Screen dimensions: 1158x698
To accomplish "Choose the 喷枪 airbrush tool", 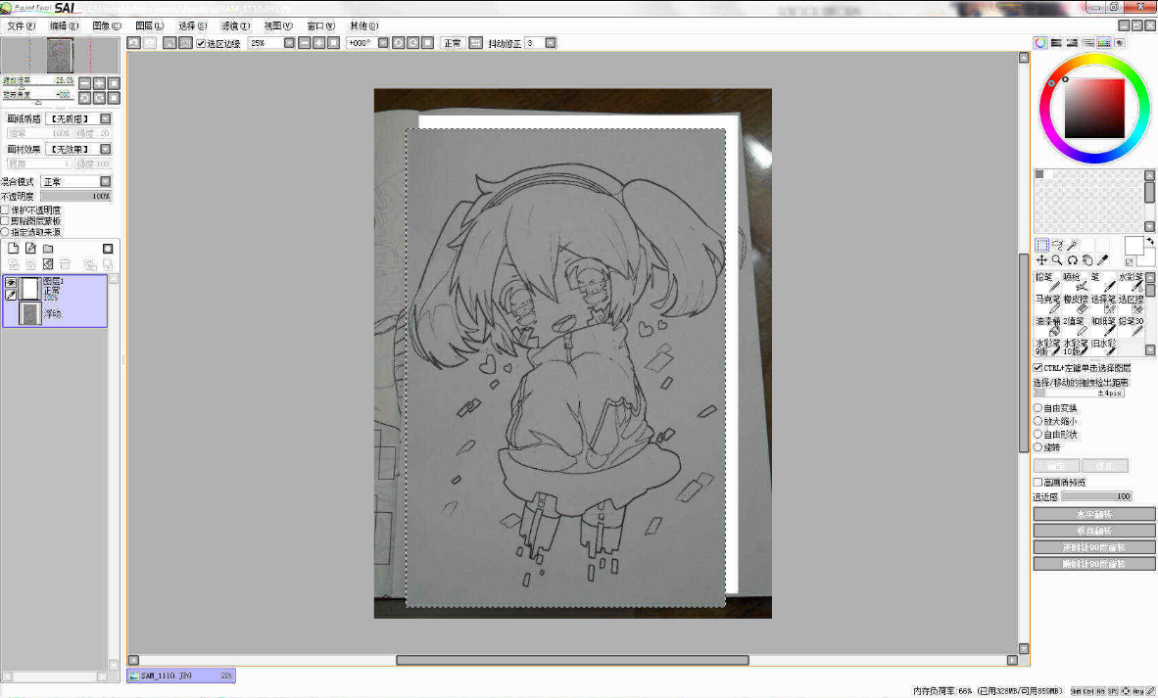I will tap(1076, 282).
